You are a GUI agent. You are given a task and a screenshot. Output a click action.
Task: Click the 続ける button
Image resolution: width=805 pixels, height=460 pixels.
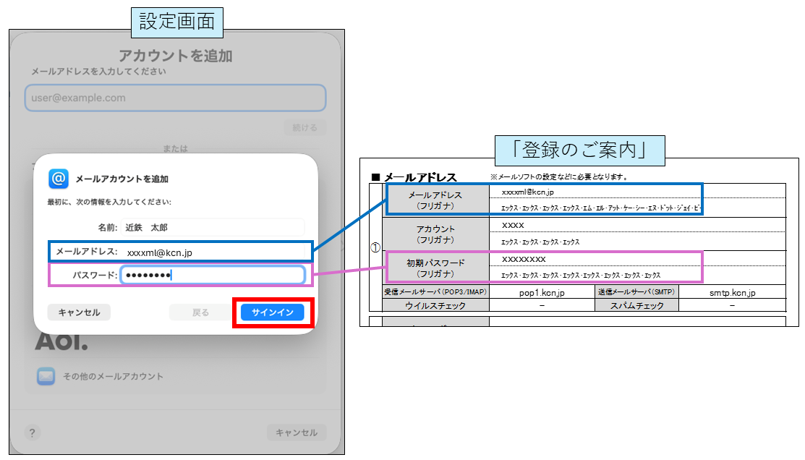(304, 126)
